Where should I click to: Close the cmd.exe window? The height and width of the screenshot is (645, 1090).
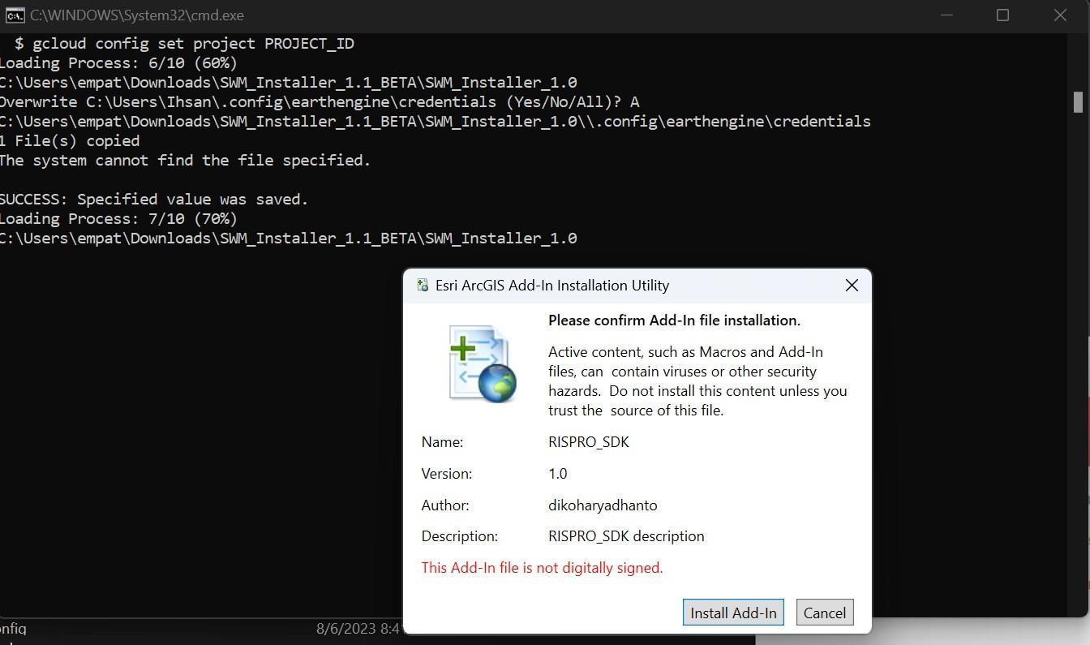pyautogui.click(x=1060, y=15)
